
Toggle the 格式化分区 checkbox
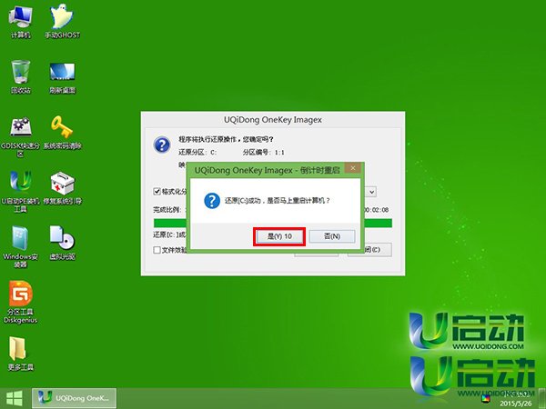click(x=157, y=191)
